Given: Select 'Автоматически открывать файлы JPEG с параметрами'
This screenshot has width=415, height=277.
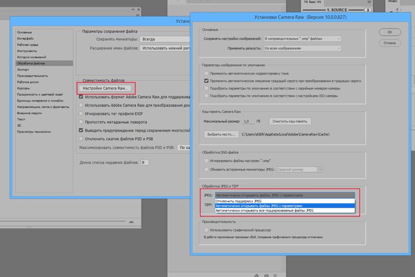Looking at the screenshot, I should coord(285,206).
